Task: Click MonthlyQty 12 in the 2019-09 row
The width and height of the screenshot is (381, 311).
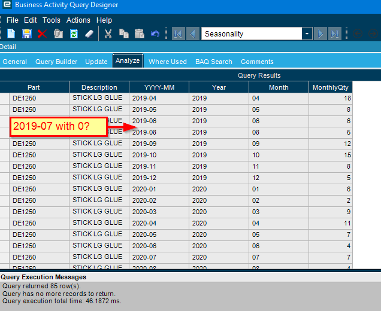Action: [x=331, y=144]
